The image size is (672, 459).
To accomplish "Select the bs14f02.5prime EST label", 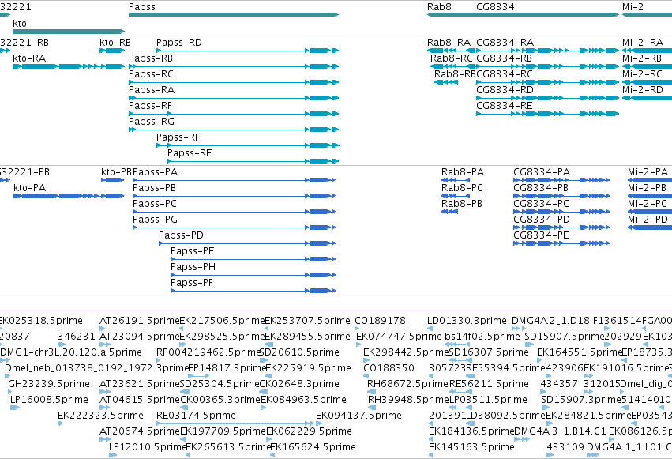I will 482,337.
